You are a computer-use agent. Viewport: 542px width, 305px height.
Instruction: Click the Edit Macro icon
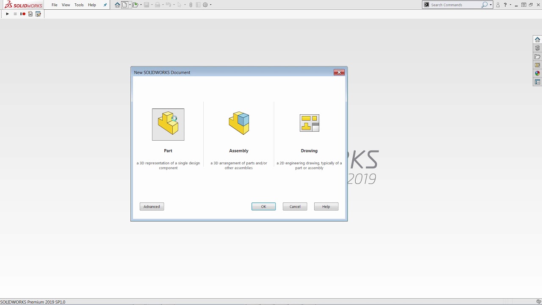38,14
